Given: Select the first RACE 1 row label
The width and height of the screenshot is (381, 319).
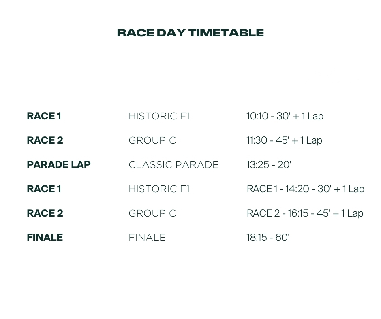Looking at the screenshot, I should pyautogui.click(x=44, y=116).
